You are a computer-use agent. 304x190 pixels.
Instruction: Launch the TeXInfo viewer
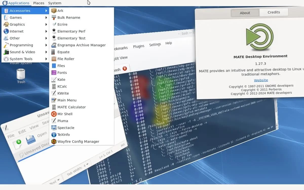tap(63, 135)
